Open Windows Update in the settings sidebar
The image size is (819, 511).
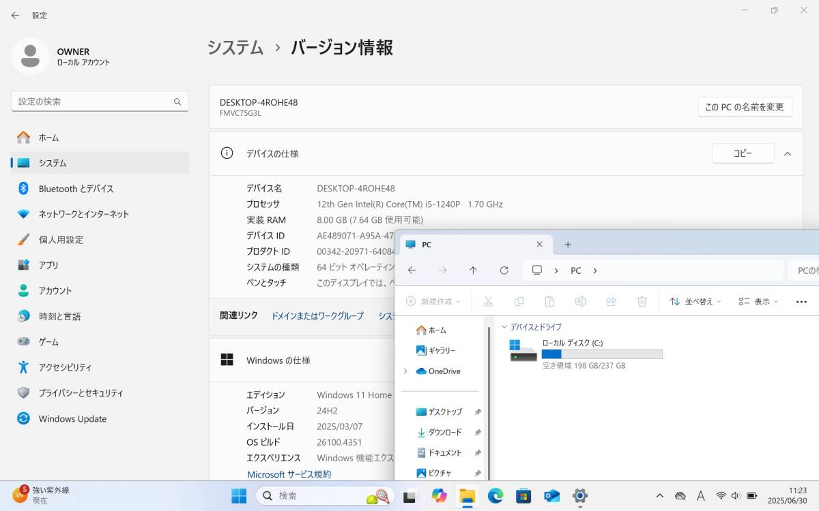click(x=72, y=418)
